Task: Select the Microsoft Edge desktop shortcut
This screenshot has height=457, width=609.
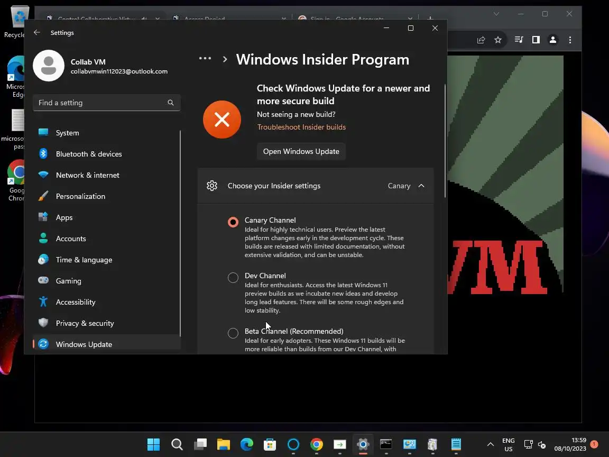Action: (16, 77)
